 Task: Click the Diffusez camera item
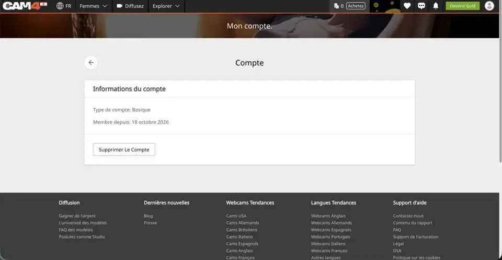(x=130, y=6)
